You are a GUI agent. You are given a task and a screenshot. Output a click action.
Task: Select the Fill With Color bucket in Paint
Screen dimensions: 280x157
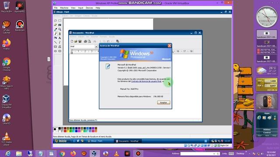point(59,25)
